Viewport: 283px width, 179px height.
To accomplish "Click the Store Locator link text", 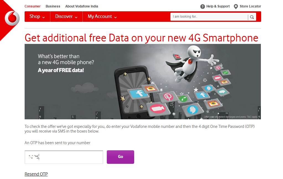I will (x=250, y=6).
